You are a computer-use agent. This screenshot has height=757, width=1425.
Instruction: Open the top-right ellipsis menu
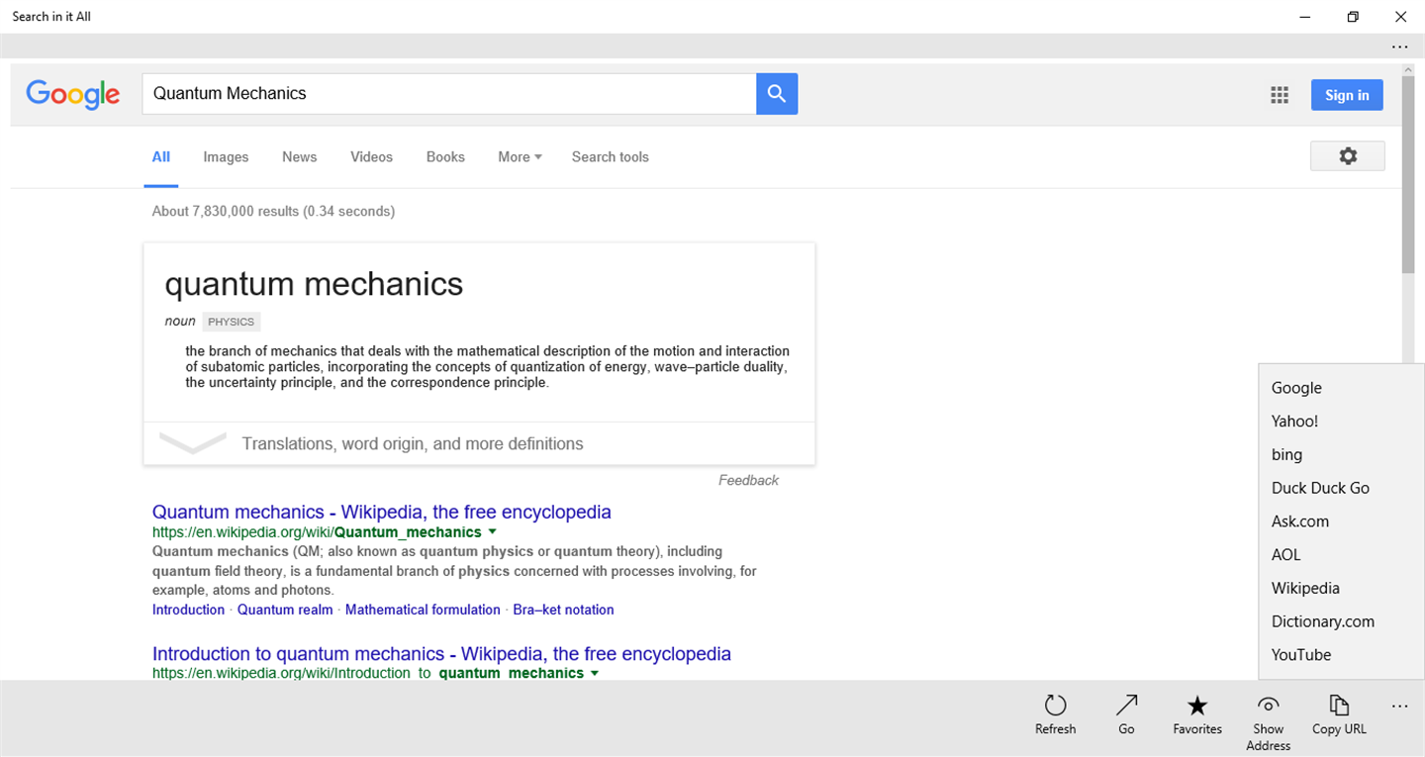[x=1399, y=47]
